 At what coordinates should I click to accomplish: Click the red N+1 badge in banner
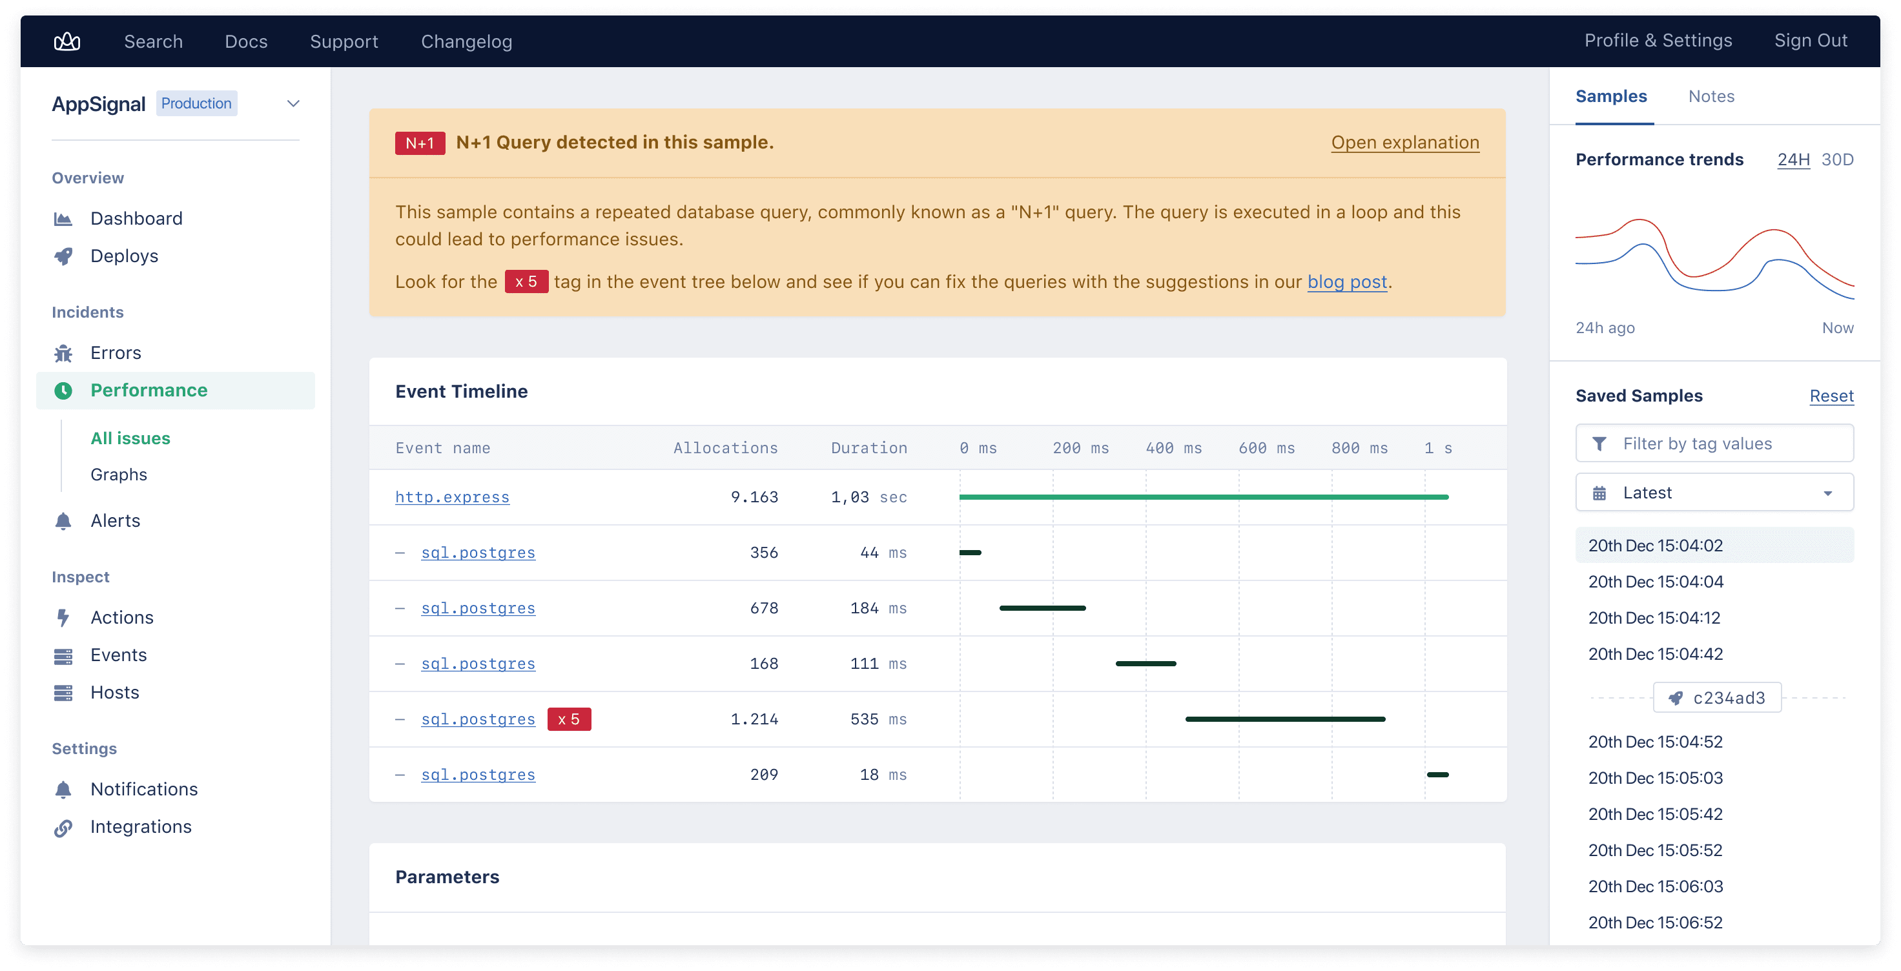(x=420, y=143)
